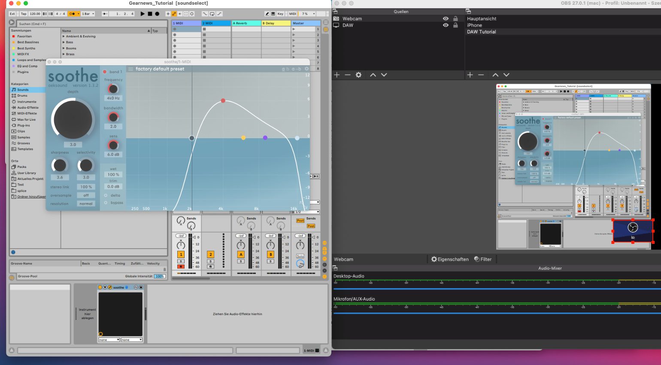661x365 pixels.
Task: Start playback in Ableton transport
Action: click(x=143, y=14)
